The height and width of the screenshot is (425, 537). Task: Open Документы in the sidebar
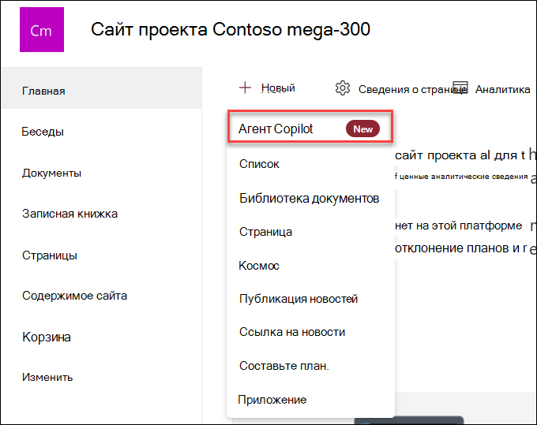[x=51, y=173]
